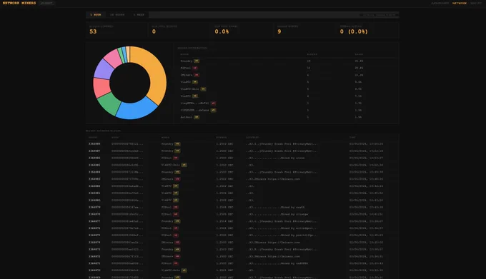Click the block height ending 885 in recent blocks
This screenshot has width=486, height=279.
(94, 165)
